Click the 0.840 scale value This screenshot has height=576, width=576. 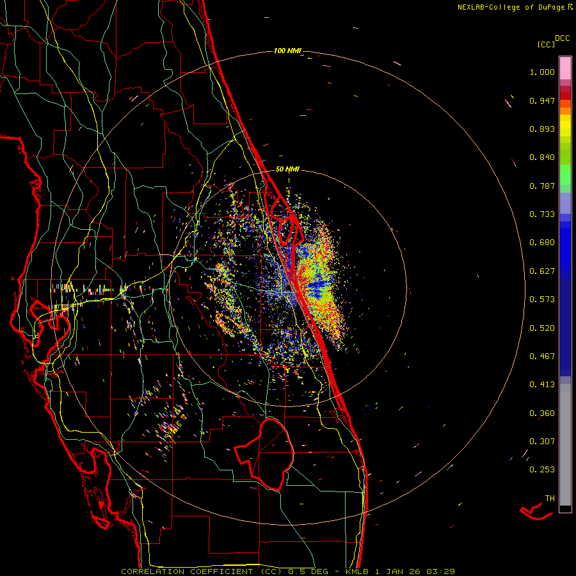542,157
